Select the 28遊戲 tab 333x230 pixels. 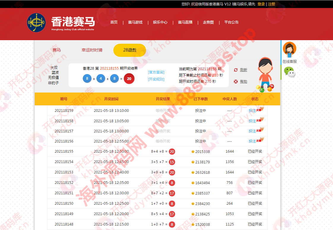pos(130,50)
